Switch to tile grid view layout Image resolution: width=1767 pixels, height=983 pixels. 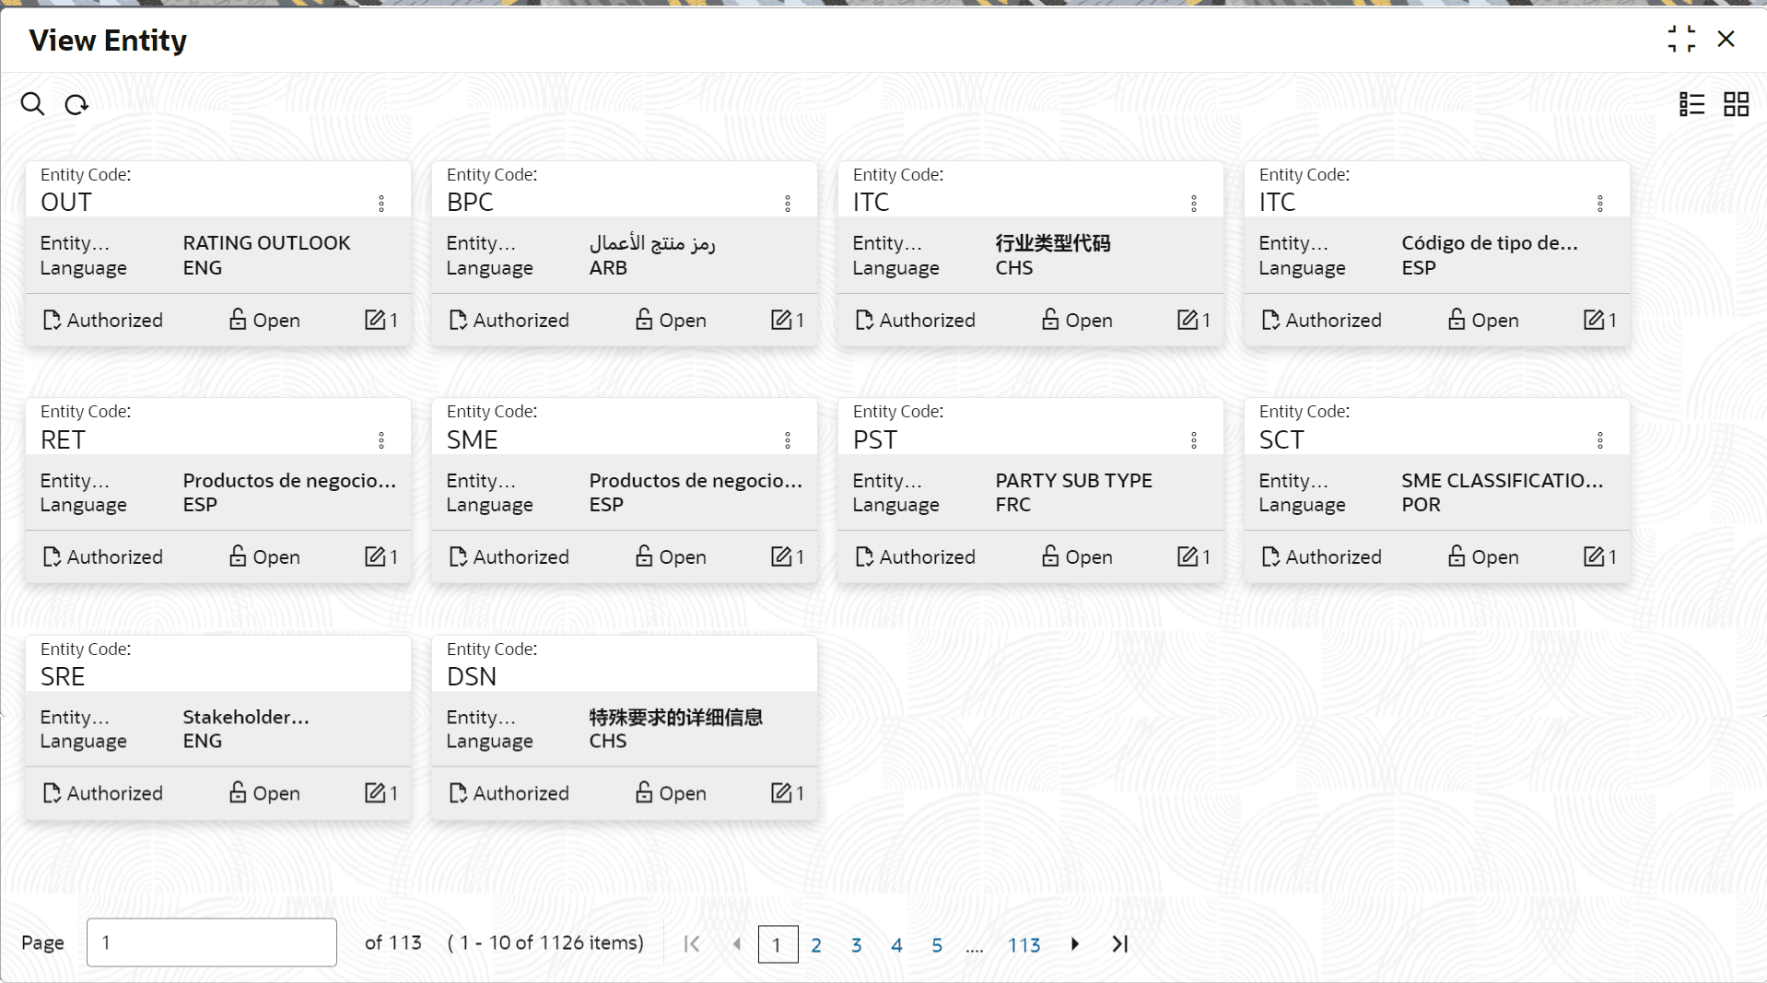click(x=1736, y=104)
